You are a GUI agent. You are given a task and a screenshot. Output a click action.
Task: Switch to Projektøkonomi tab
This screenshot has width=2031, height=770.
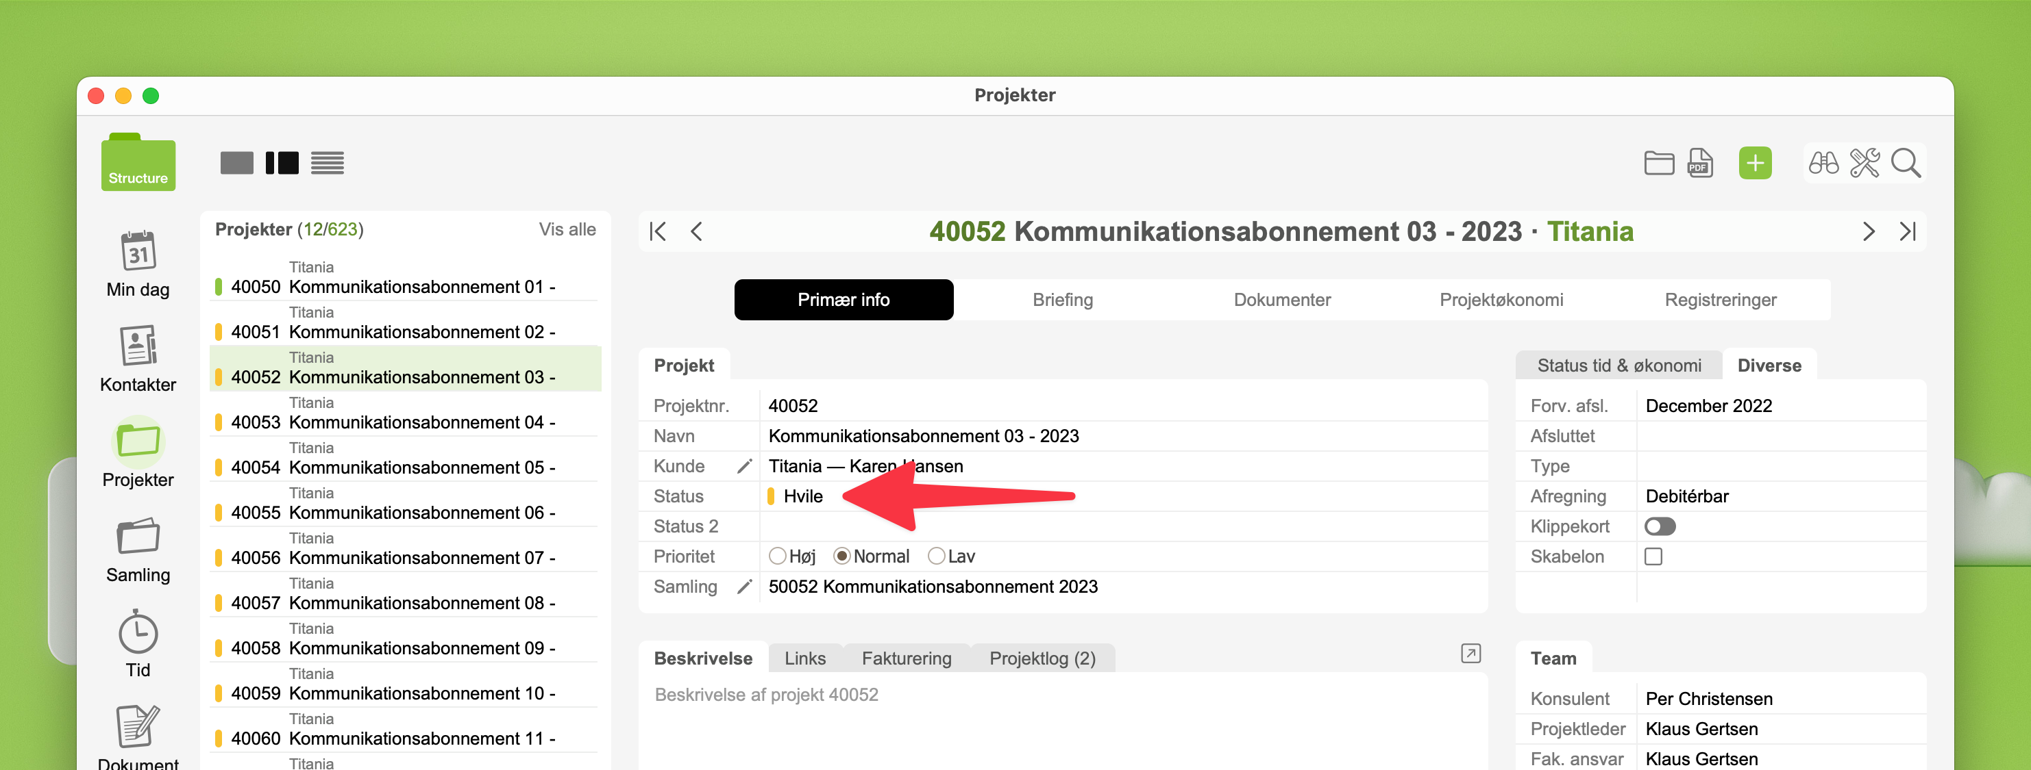pyautogui.click(x=1501, y=300)
